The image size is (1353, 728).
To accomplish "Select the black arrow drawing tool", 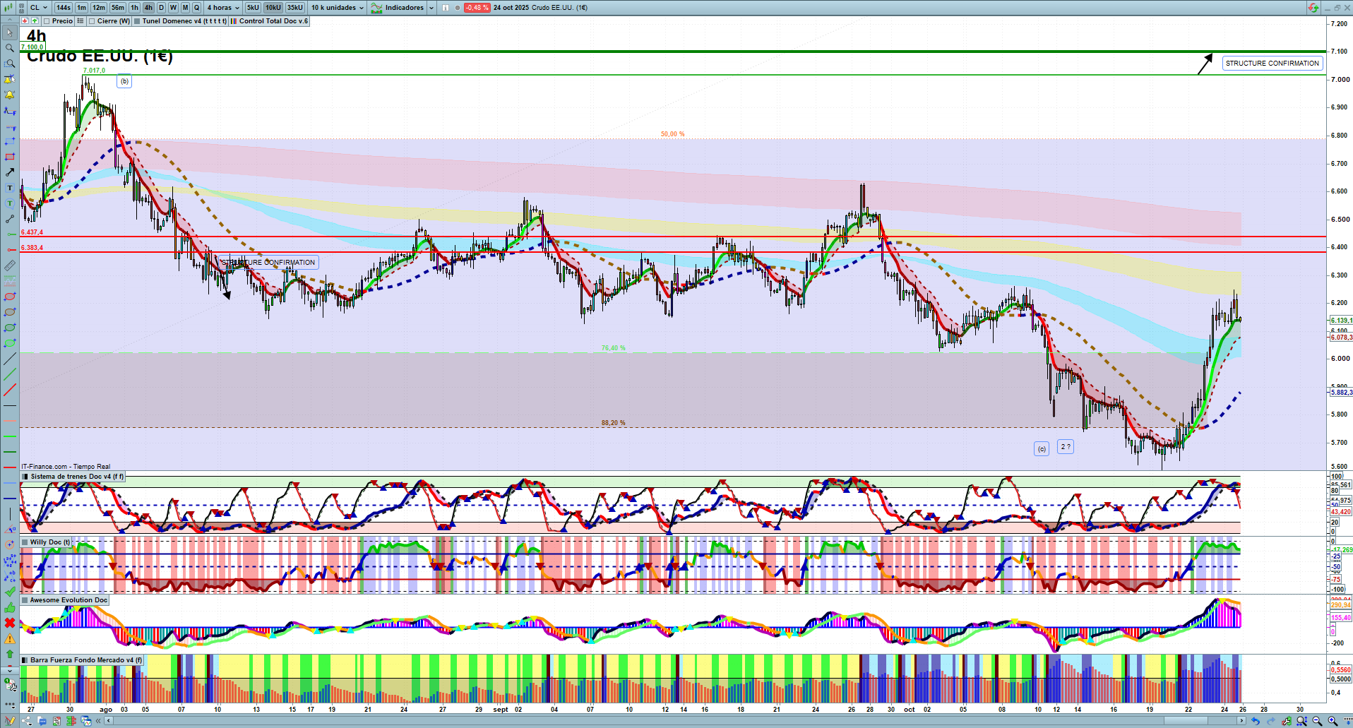I will [10, 172].
